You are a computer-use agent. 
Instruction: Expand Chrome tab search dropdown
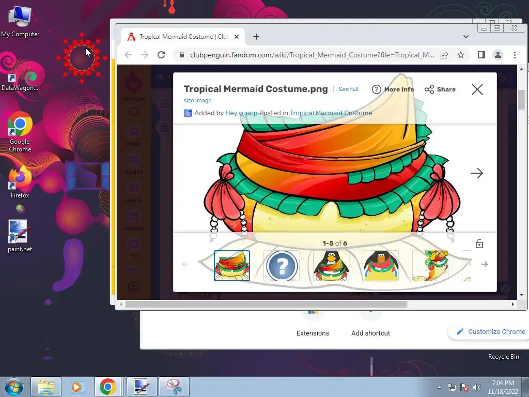pos(465,37)
